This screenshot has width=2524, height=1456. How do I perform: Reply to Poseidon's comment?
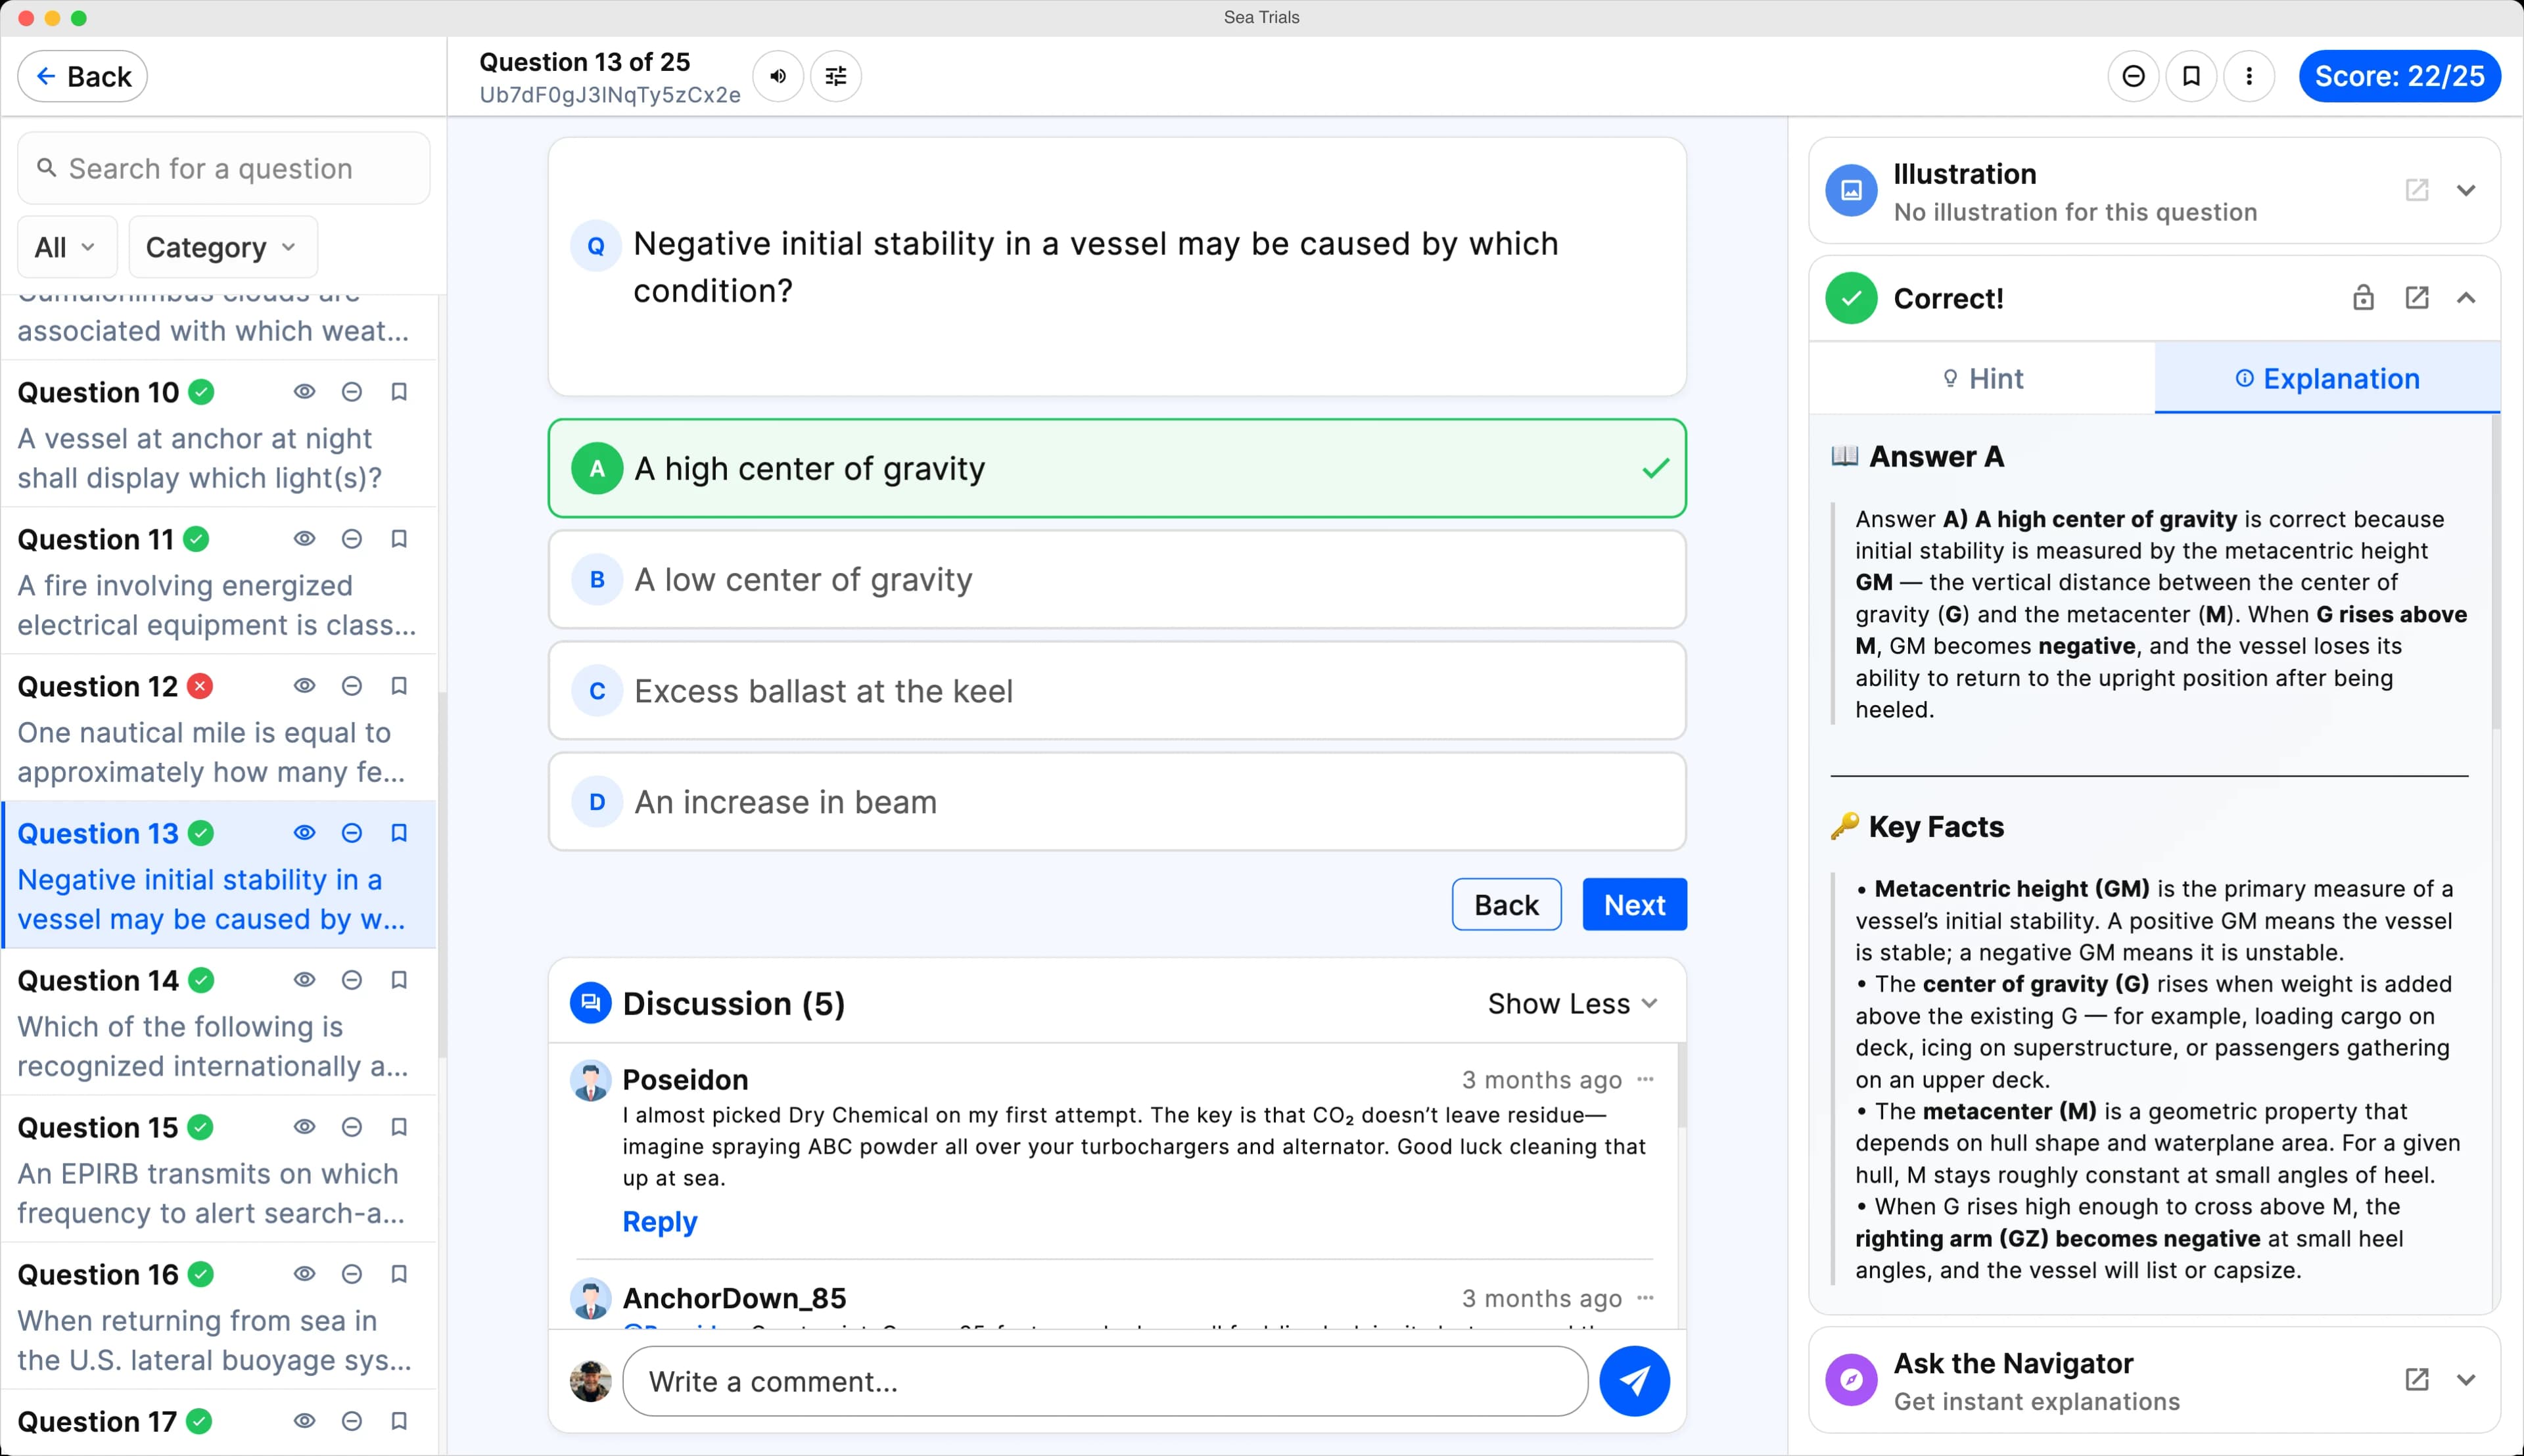(x=659, y=1221)
